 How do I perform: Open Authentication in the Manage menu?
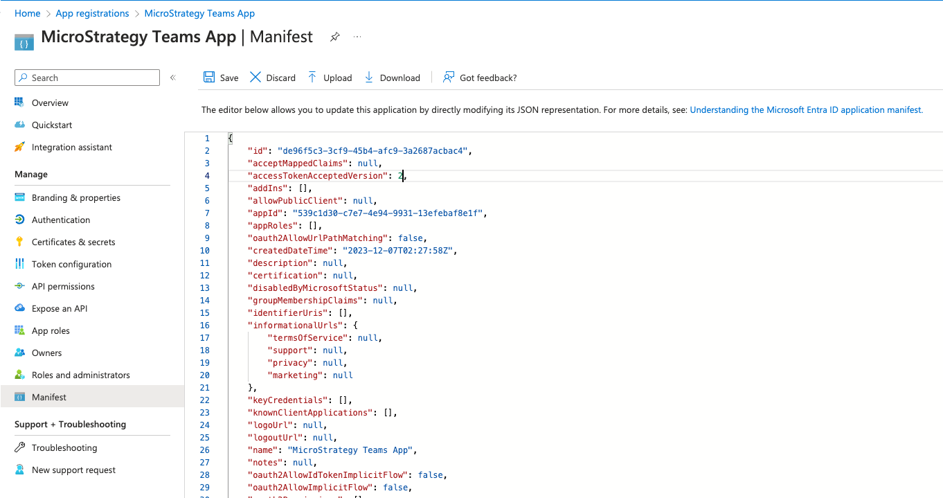coord(61,220)
